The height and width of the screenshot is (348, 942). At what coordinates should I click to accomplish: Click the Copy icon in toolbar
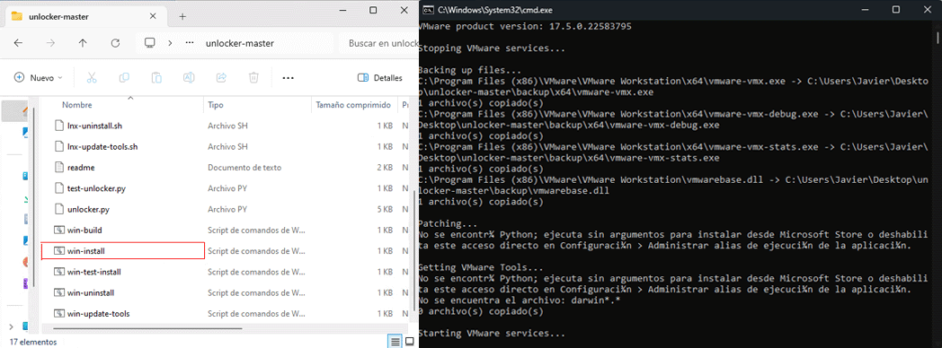(x=124, y=77)
